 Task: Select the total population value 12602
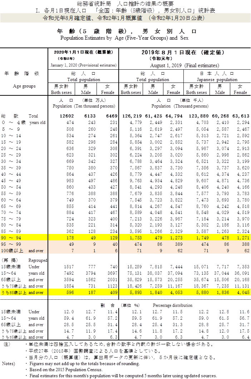click(67, 116)
